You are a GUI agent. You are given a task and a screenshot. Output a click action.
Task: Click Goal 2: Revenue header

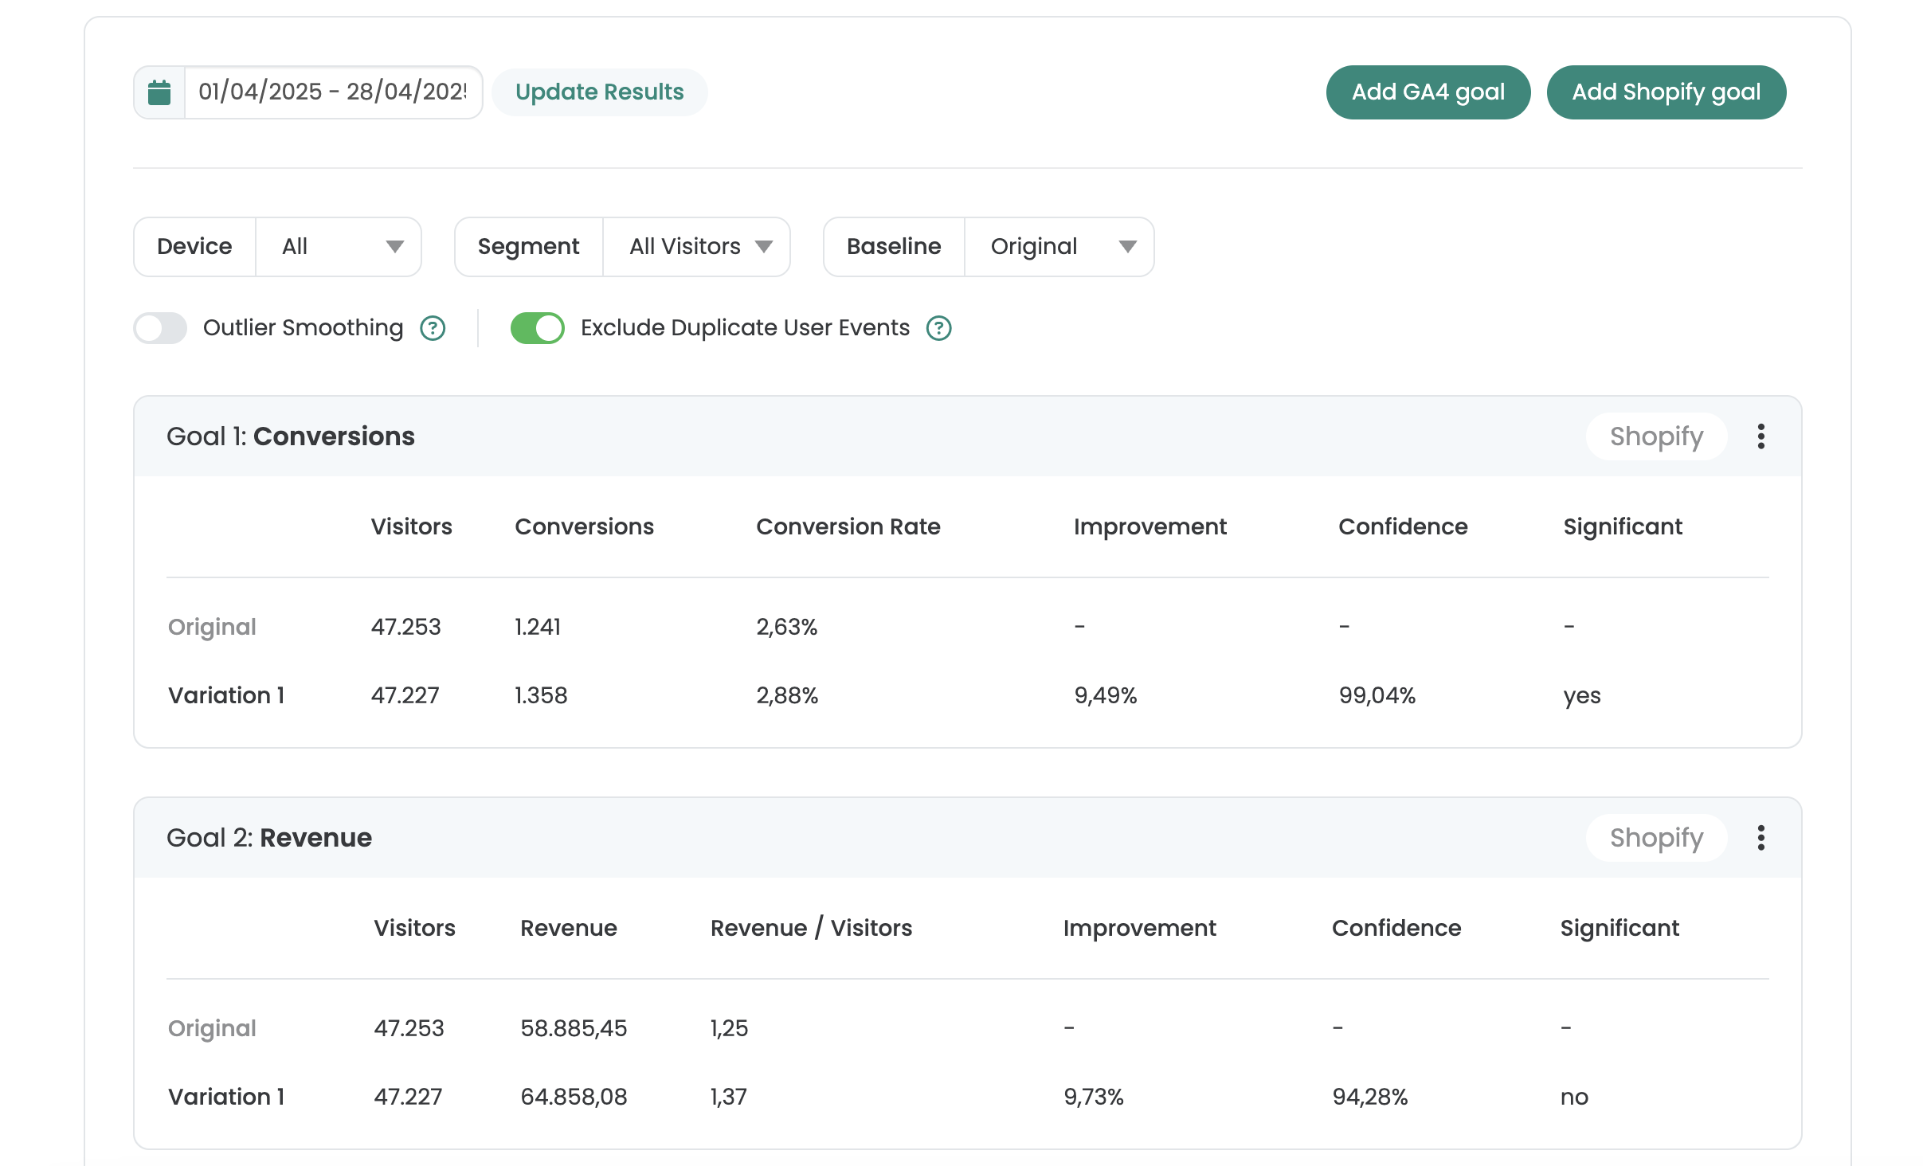[268, 838]
